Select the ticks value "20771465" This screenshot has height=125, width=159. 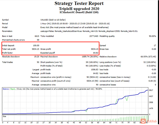(94, 36)
